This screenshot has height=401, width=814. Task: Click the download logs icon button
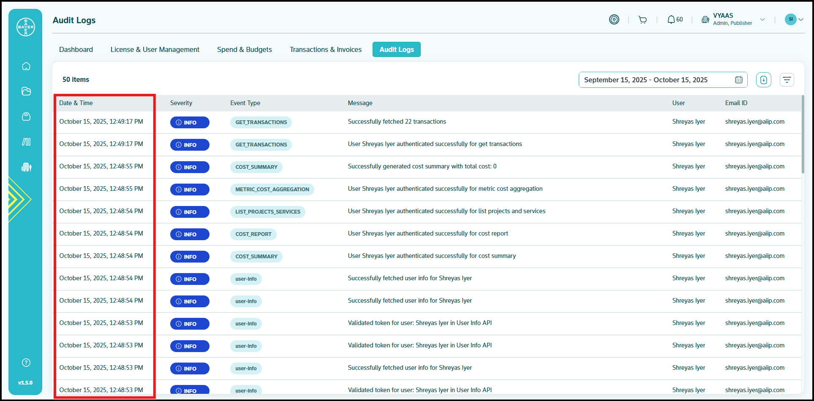[x=763, y=80]
